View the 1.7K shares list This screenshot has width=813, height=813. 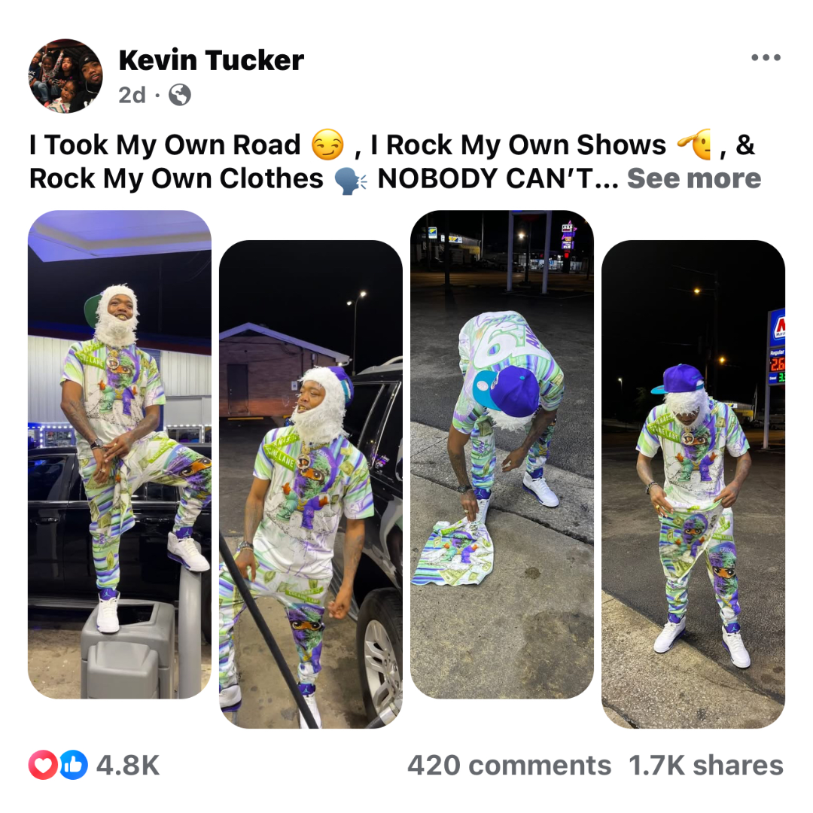pyautogui.click(x=705, y=766)
